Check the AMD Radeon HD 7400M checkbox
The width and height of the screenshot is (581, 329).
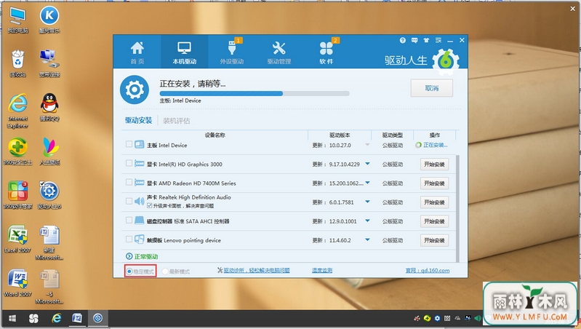coord(129,182)
